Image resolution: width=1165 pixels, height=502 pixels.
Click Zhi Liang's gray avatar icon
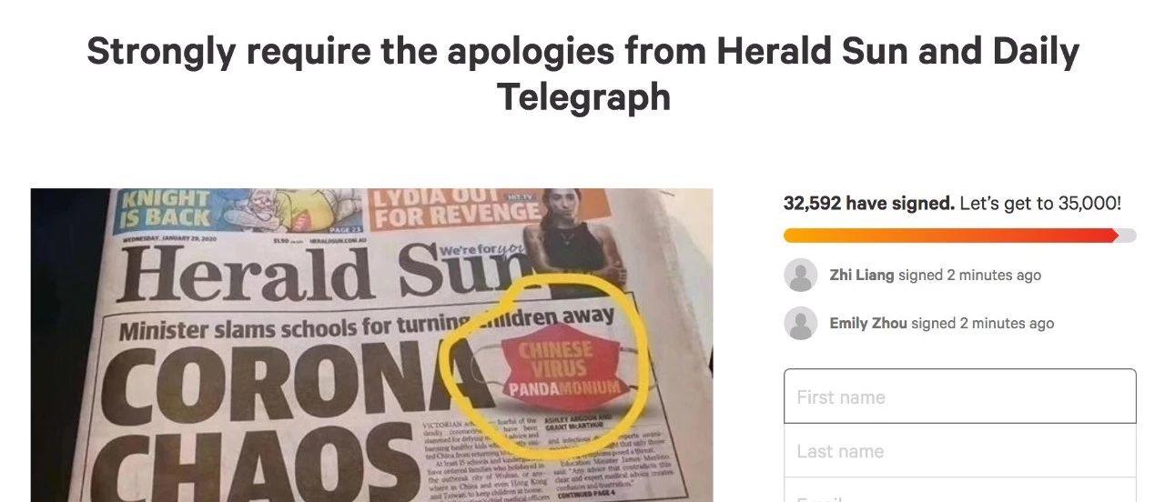click(801, 275)
